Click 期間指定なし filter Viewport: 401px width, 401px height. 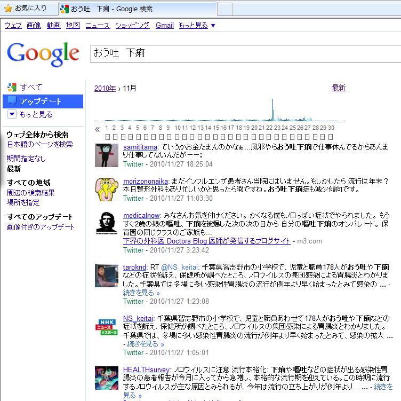(26, 159)
